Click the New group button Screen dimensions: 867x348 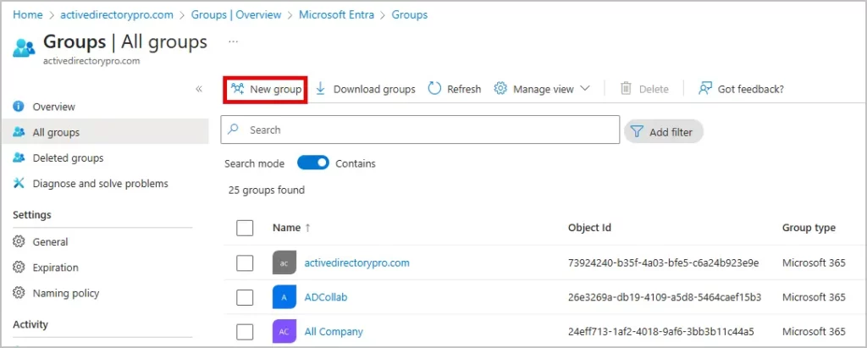tap(266, 89)
